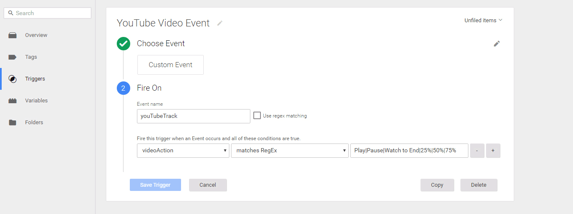Open the videoAction variable dropdown
The image size is (573, 214).
tap(183, 151)
